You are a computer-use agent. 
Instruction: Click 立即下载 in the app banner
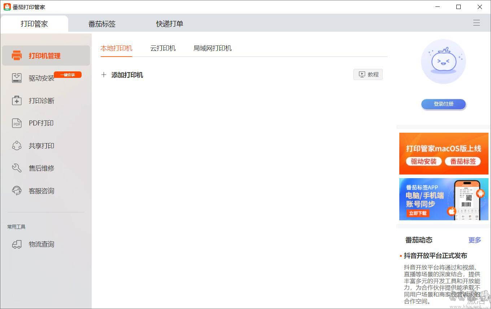(x=418, y=213)
